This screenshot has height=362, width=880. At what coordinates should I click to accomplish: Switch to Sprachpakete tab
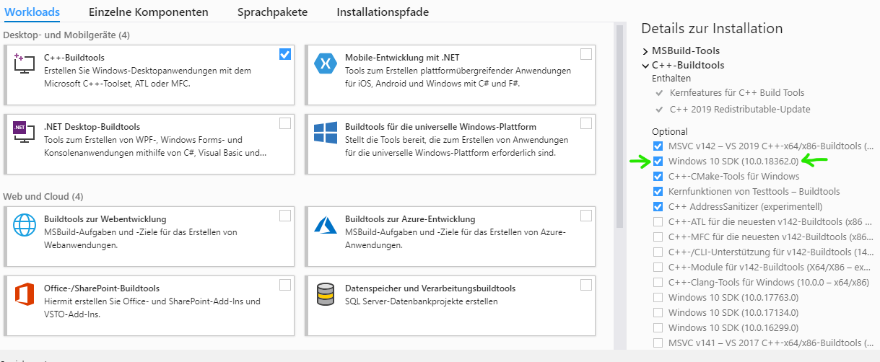pyautogui.click(x=272, y=12)
